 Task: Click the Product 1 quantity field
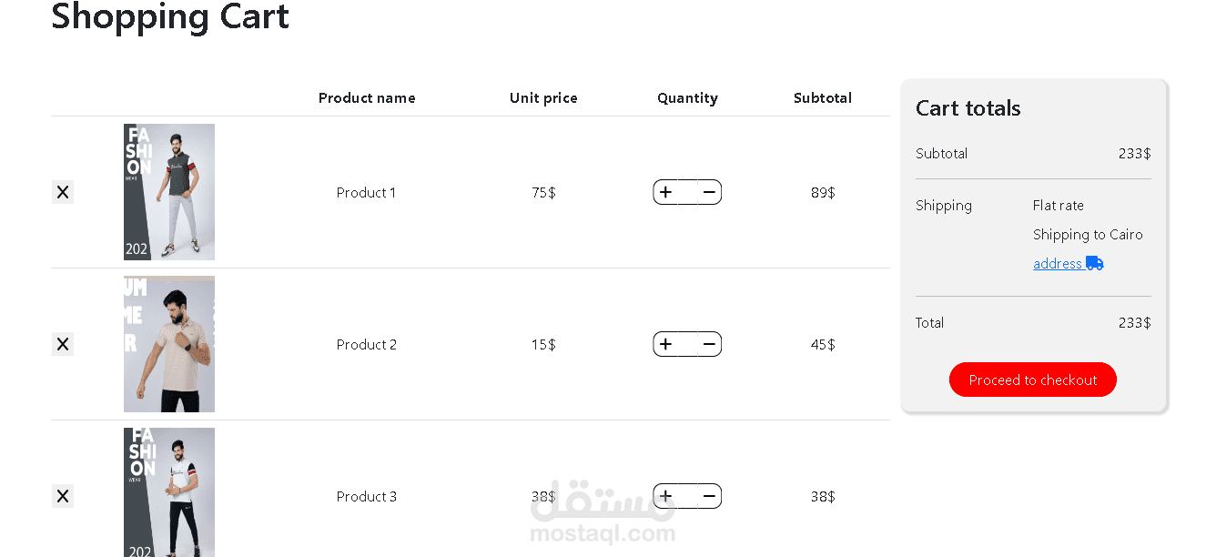687,192
